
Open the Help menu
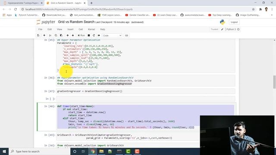pyautogui.click(x=103, y=29)
